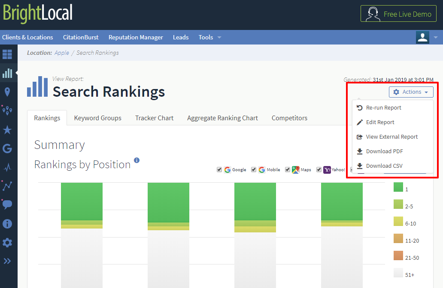
Task: Click the Google Mobile logo icon
Action: (262, 170)
